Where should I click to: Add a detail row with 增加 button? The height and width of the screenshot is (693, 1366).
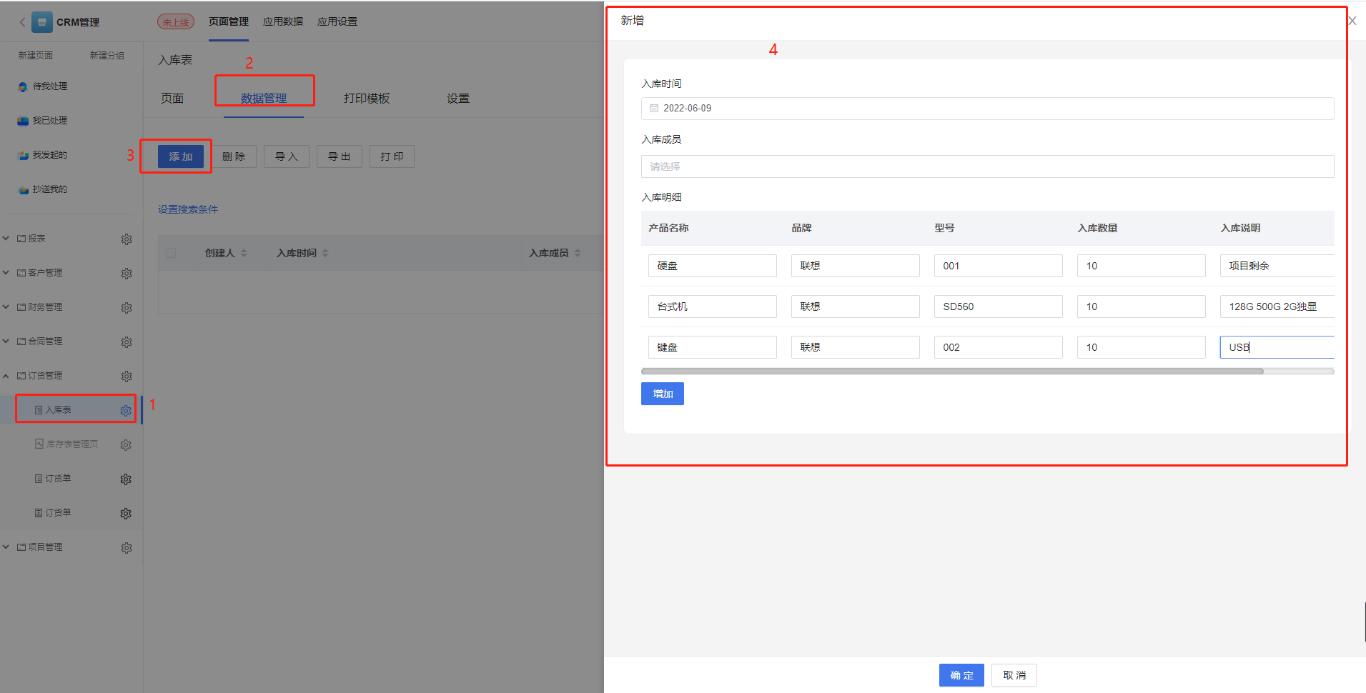(x=663, y=394)
